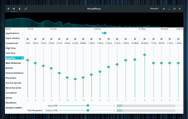Select Reverberation in the sidebar
188x119 pixels.
(14, 88)
